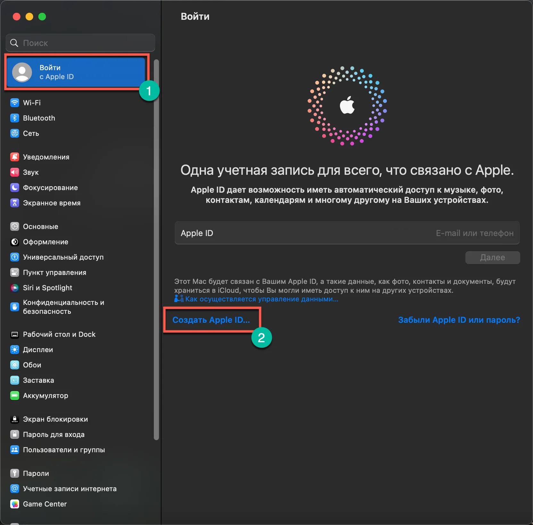Image resolution: width=533 pixels, height=525 pixels.
Task: Click the sun icon next to Дисплеи
Action: click(x=15, y=350)
